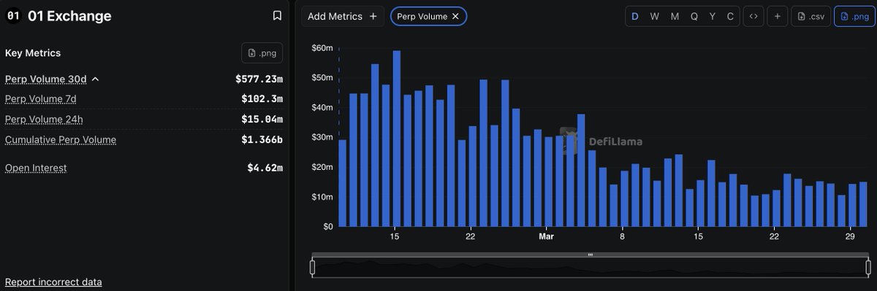Image resolution: width=877 pixels, height=291 pixels.
Task: Collapse the Perp Volume 30d expander
Action: 95,79
